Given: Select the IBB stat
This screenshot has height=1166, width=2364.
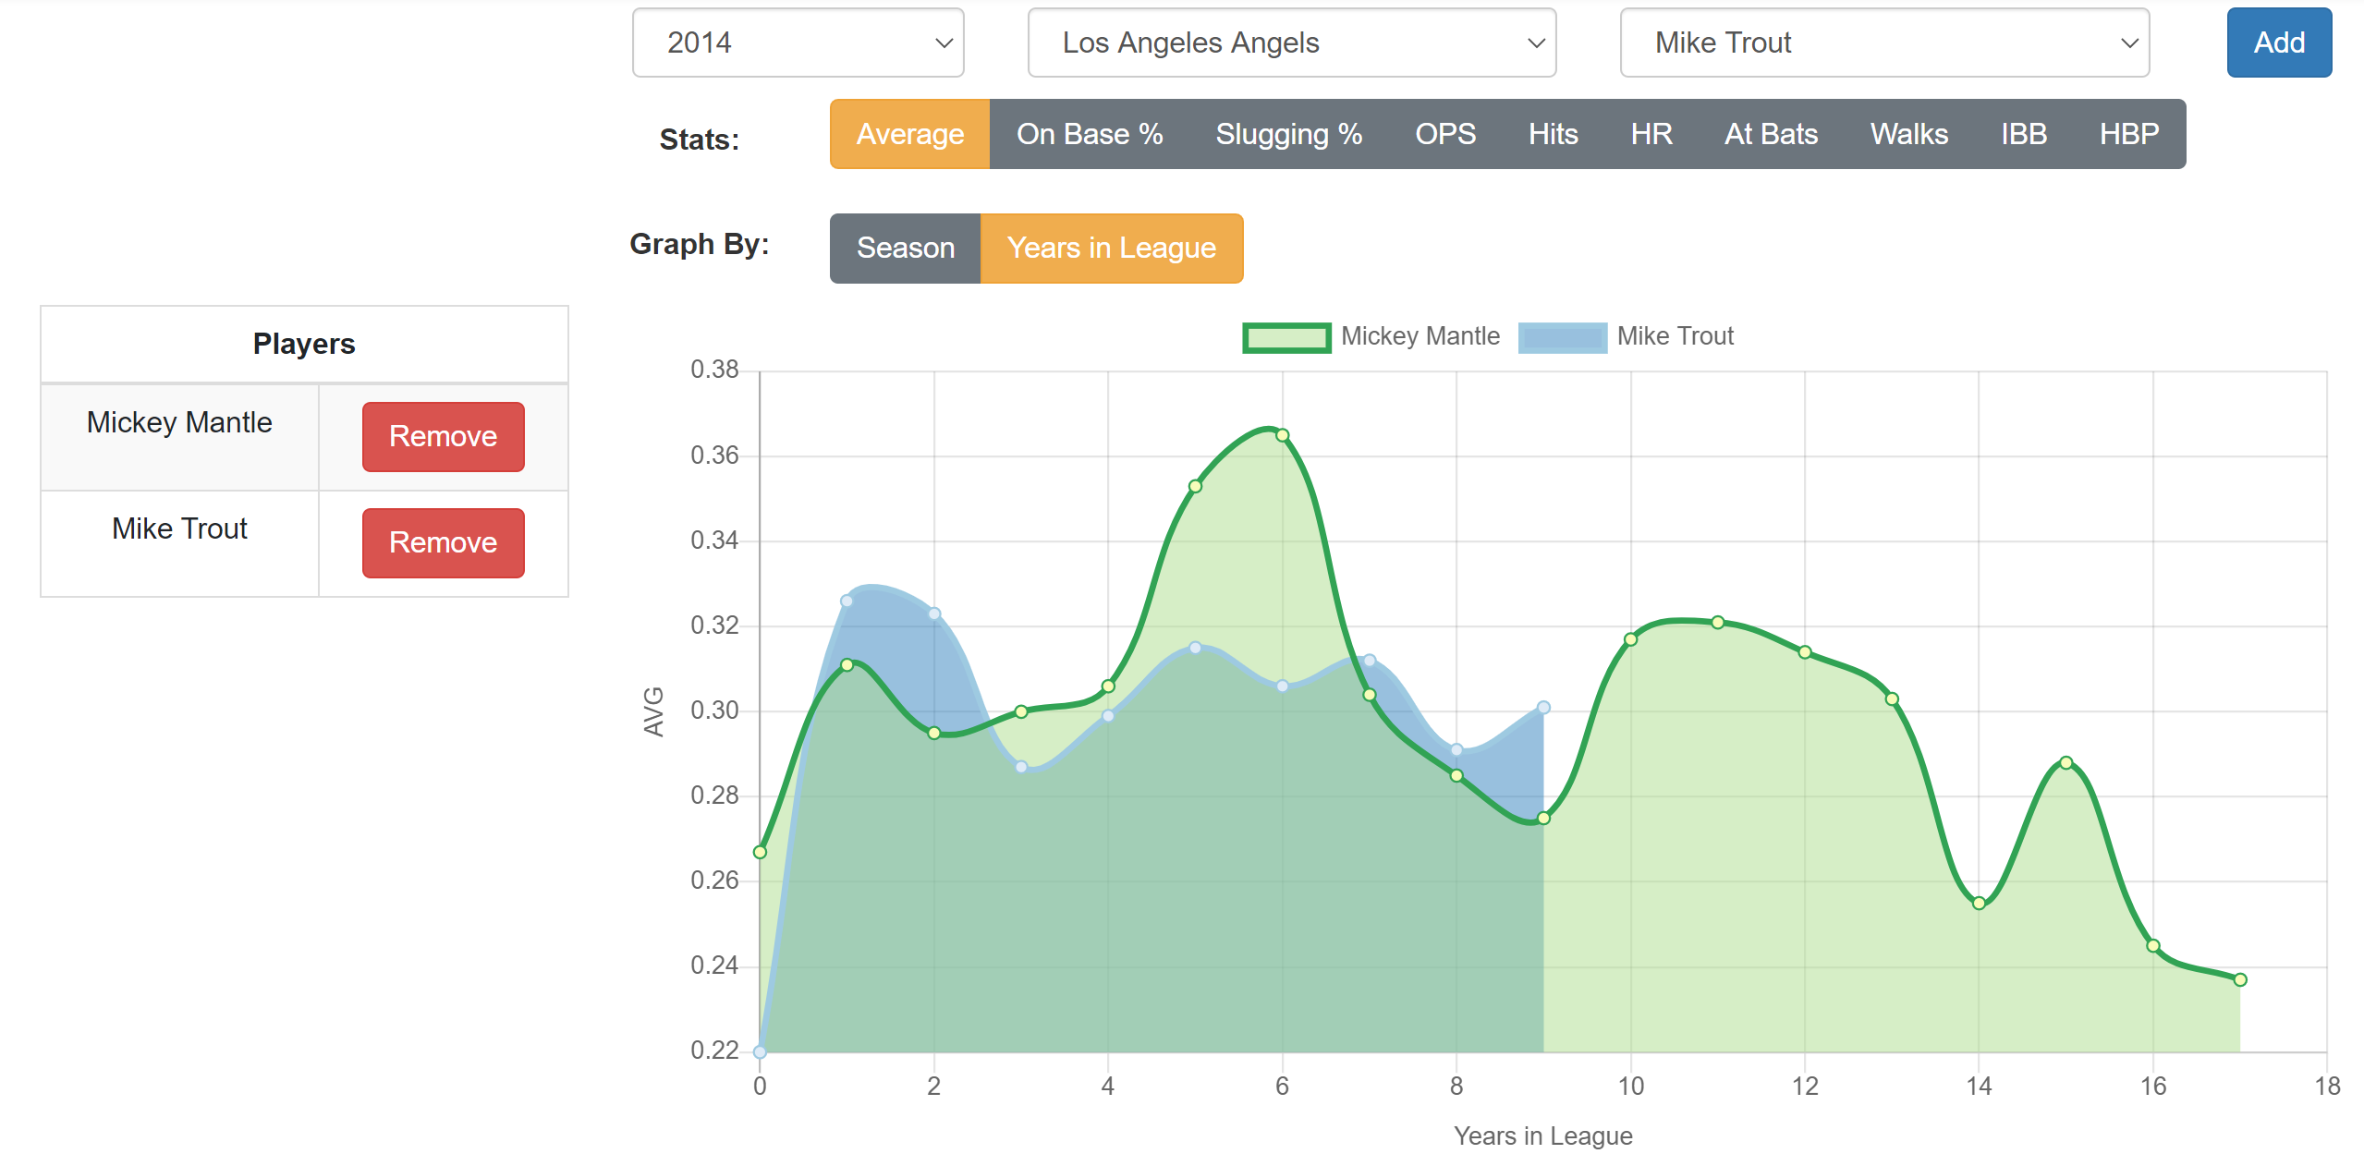Looking at the screenshot, I should point(2024,134).
